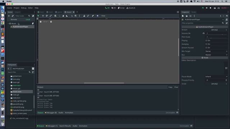Switch to the 3D workspace
This screenshot has width=230, height=129.
[x=114, y=8]
